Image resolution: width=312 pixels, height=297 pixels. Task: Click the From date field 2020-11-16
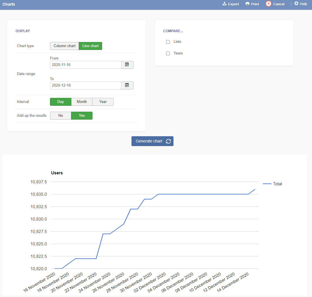[x=85, y=65]
